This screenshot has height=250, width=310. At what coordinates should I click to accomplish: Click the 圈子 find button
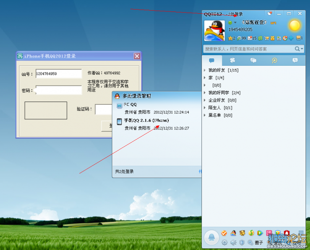pyautogui.click(x=256, y=242)
